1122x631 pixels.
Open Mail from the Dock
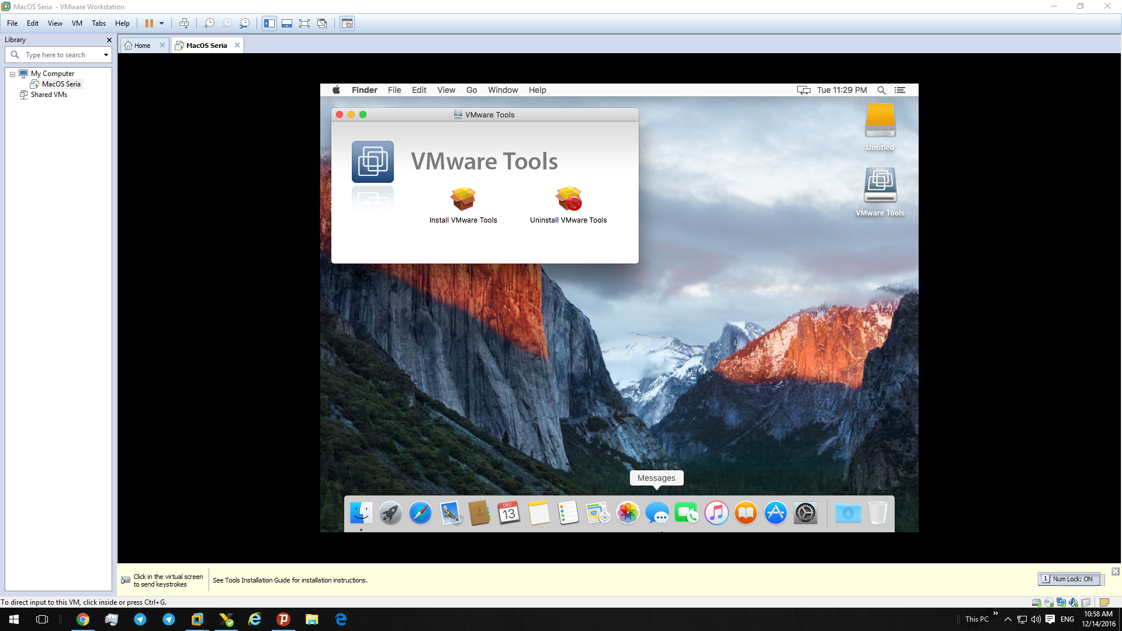[450, 513]
